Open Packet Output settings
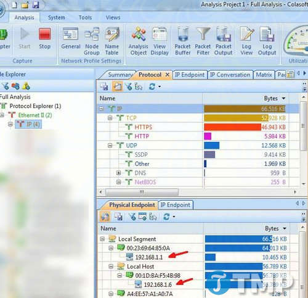308x298 pixels. coord(224,41)
